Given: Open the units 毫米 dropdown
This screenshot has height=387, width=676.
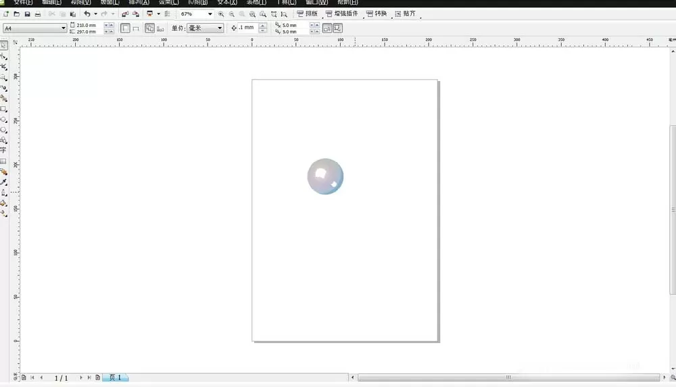Looking at the screenshot, I should tap(220, 28).
